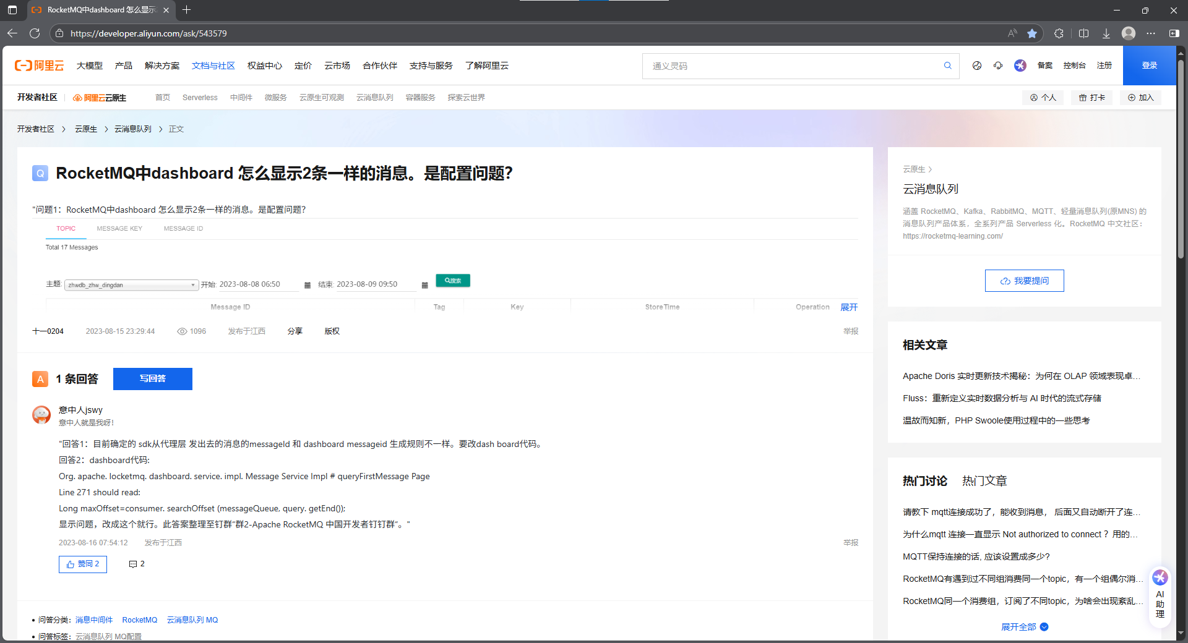
Task: Click the search magnifier icon
Action: pos(947,66)
